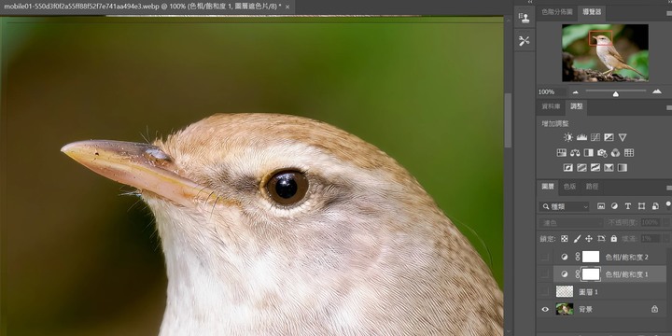
Task: Add a Selective Color adjustment
Action: click(609, 168)
